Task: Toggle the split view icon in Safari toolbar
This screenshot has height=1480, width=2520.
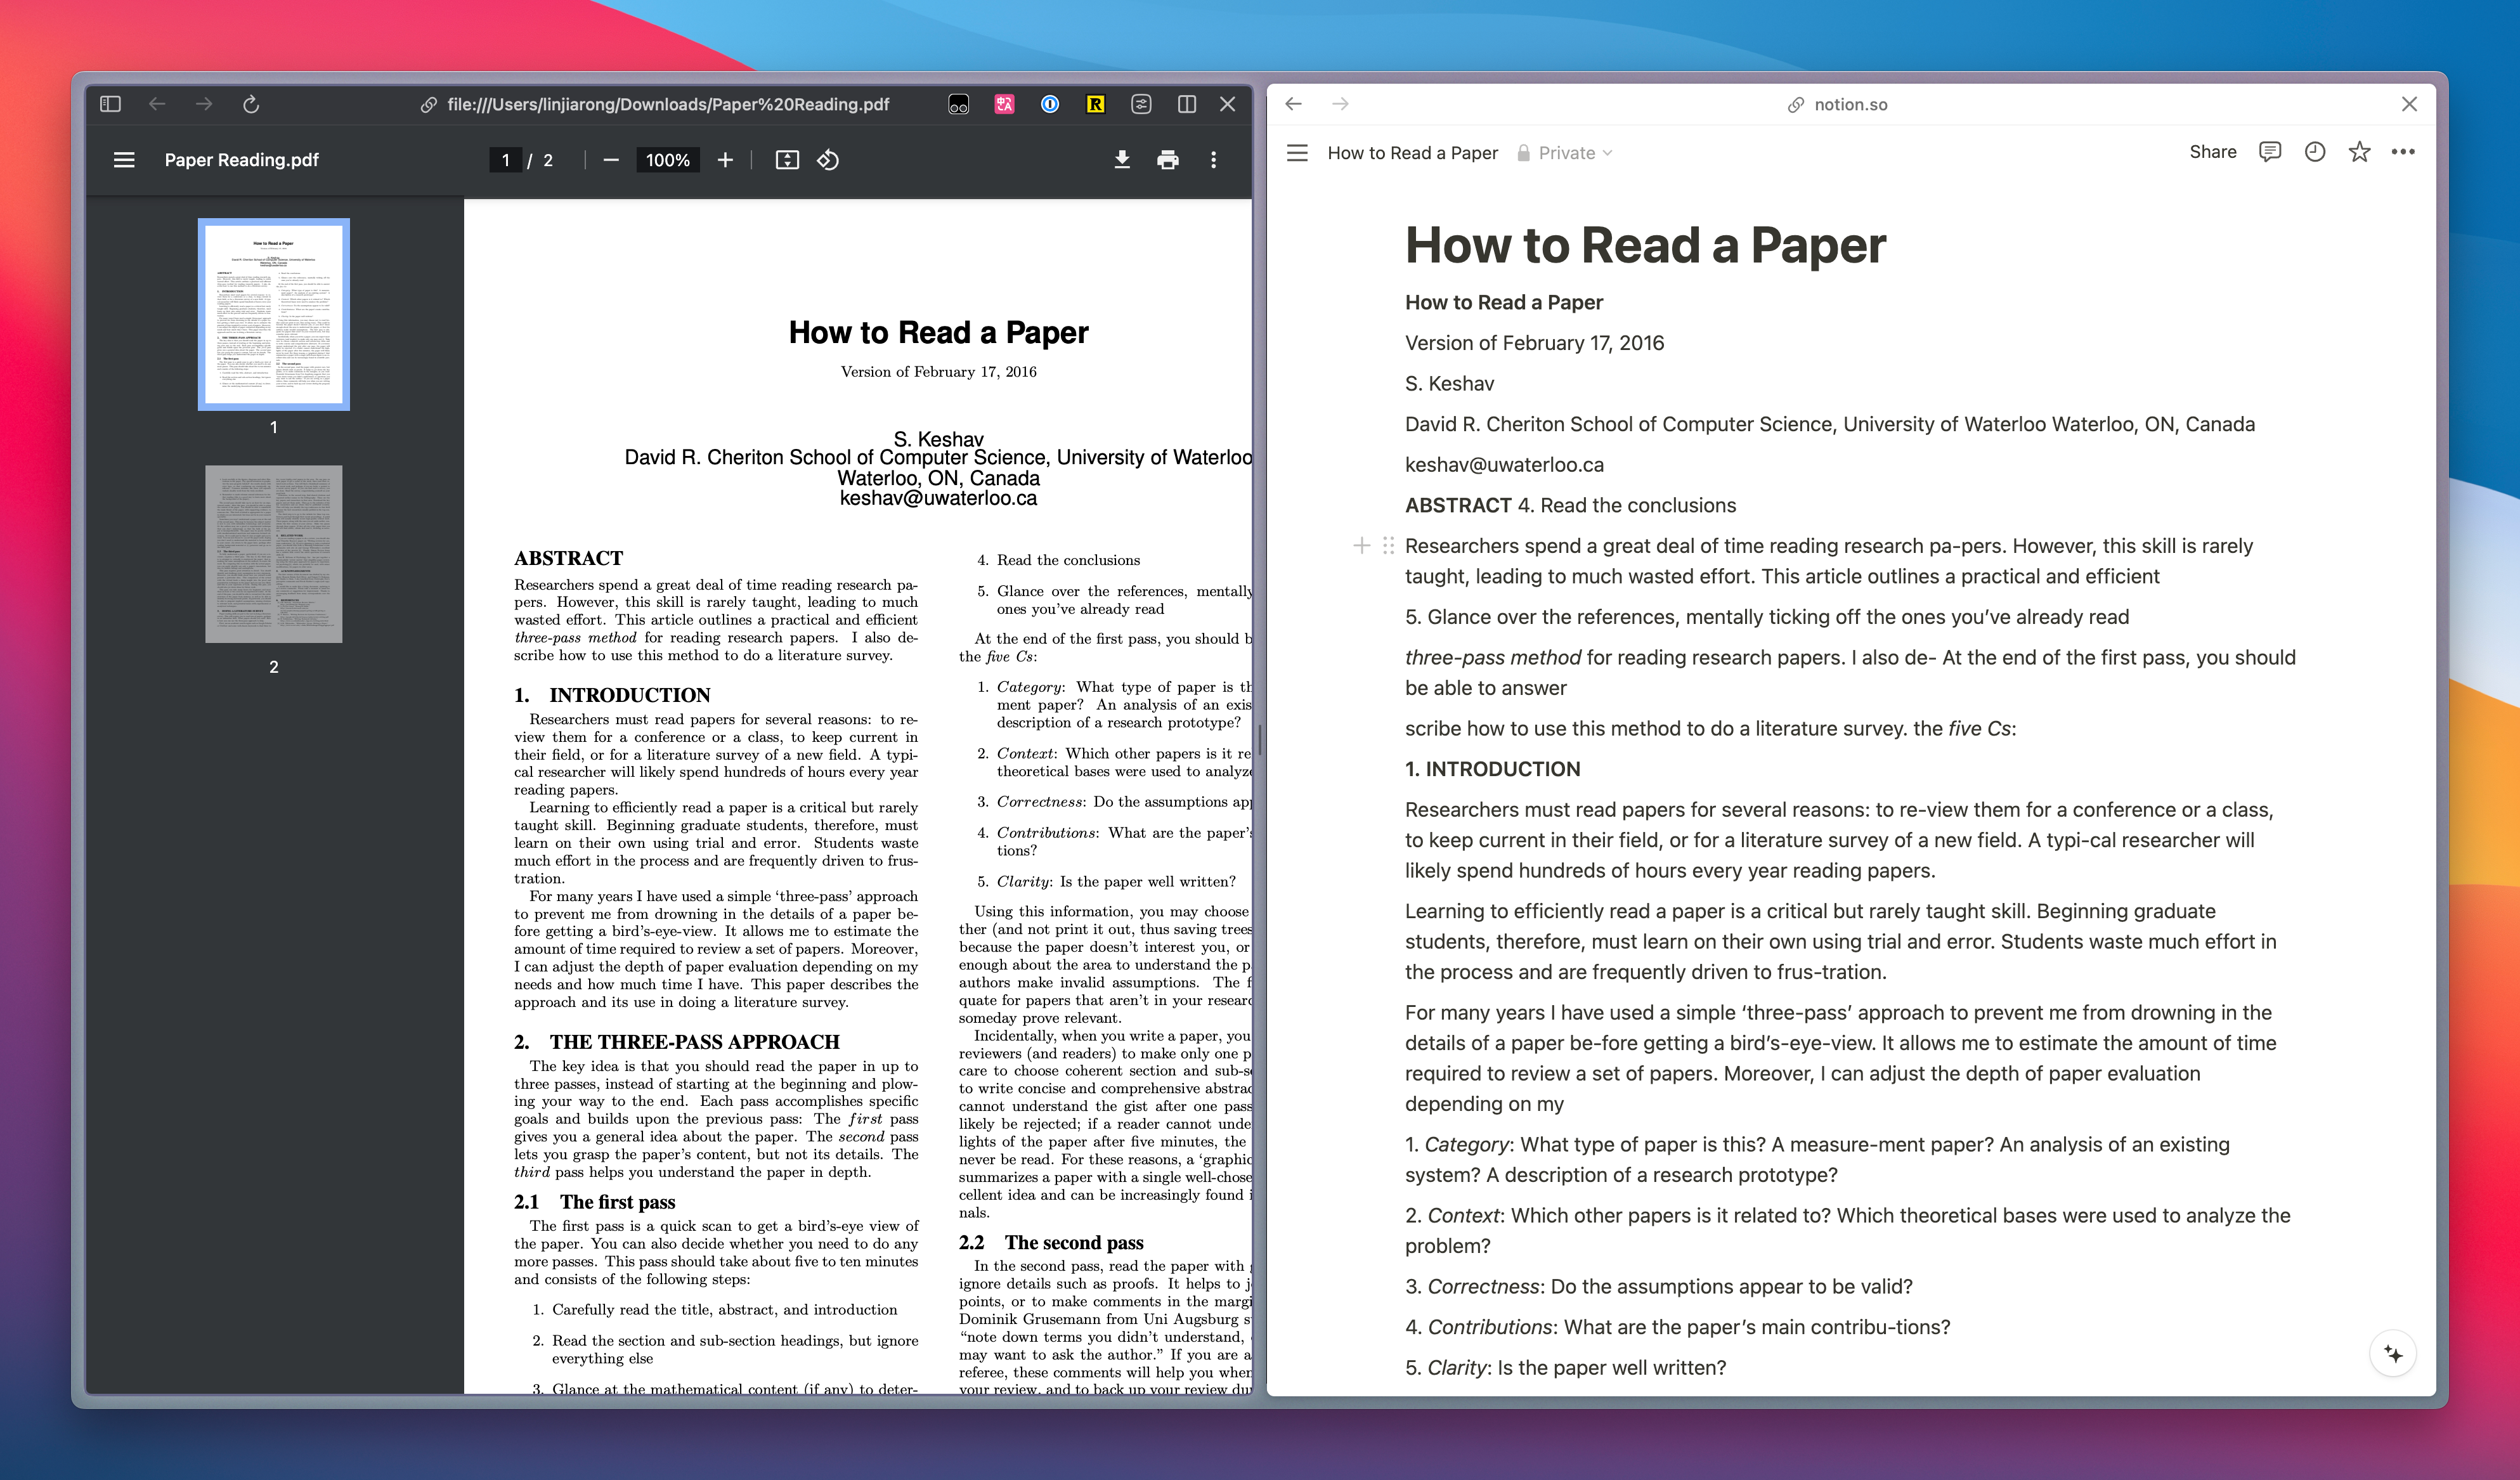Action: pyautogui.click(x=1186, y=104)
